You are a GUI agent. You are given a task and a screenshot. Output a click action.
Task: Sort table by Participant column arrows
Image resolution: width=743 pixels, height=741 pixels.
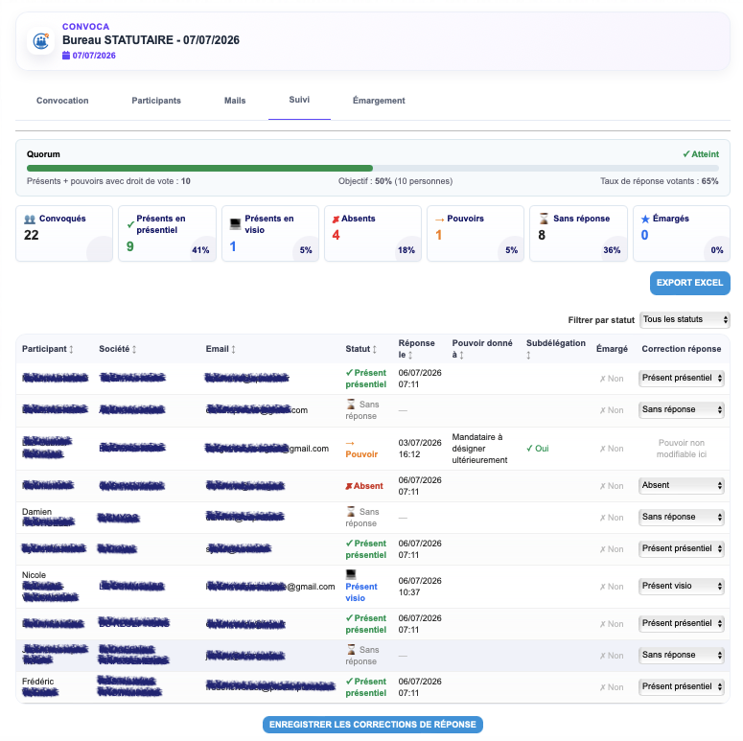[x=71, y=349]
